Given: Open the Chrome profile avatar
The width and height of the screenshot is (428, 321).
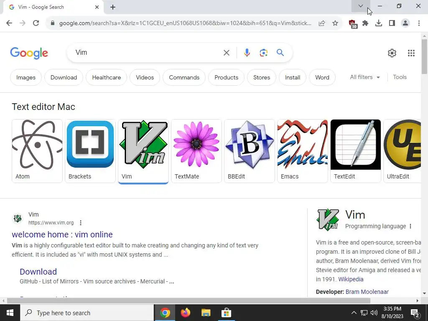Looking at the screenshot, I should tap(405, 23).
